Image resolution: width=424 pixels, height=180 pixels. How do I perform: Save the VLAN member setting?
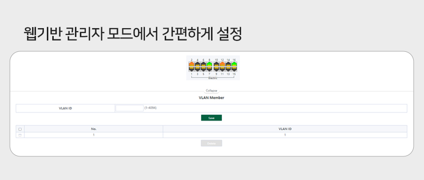point(212,118)
